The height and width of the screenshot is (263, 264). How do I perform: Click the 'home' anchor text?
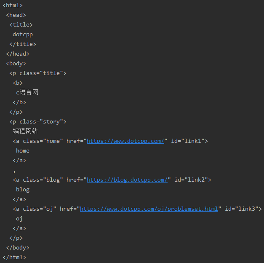[23, 150]
